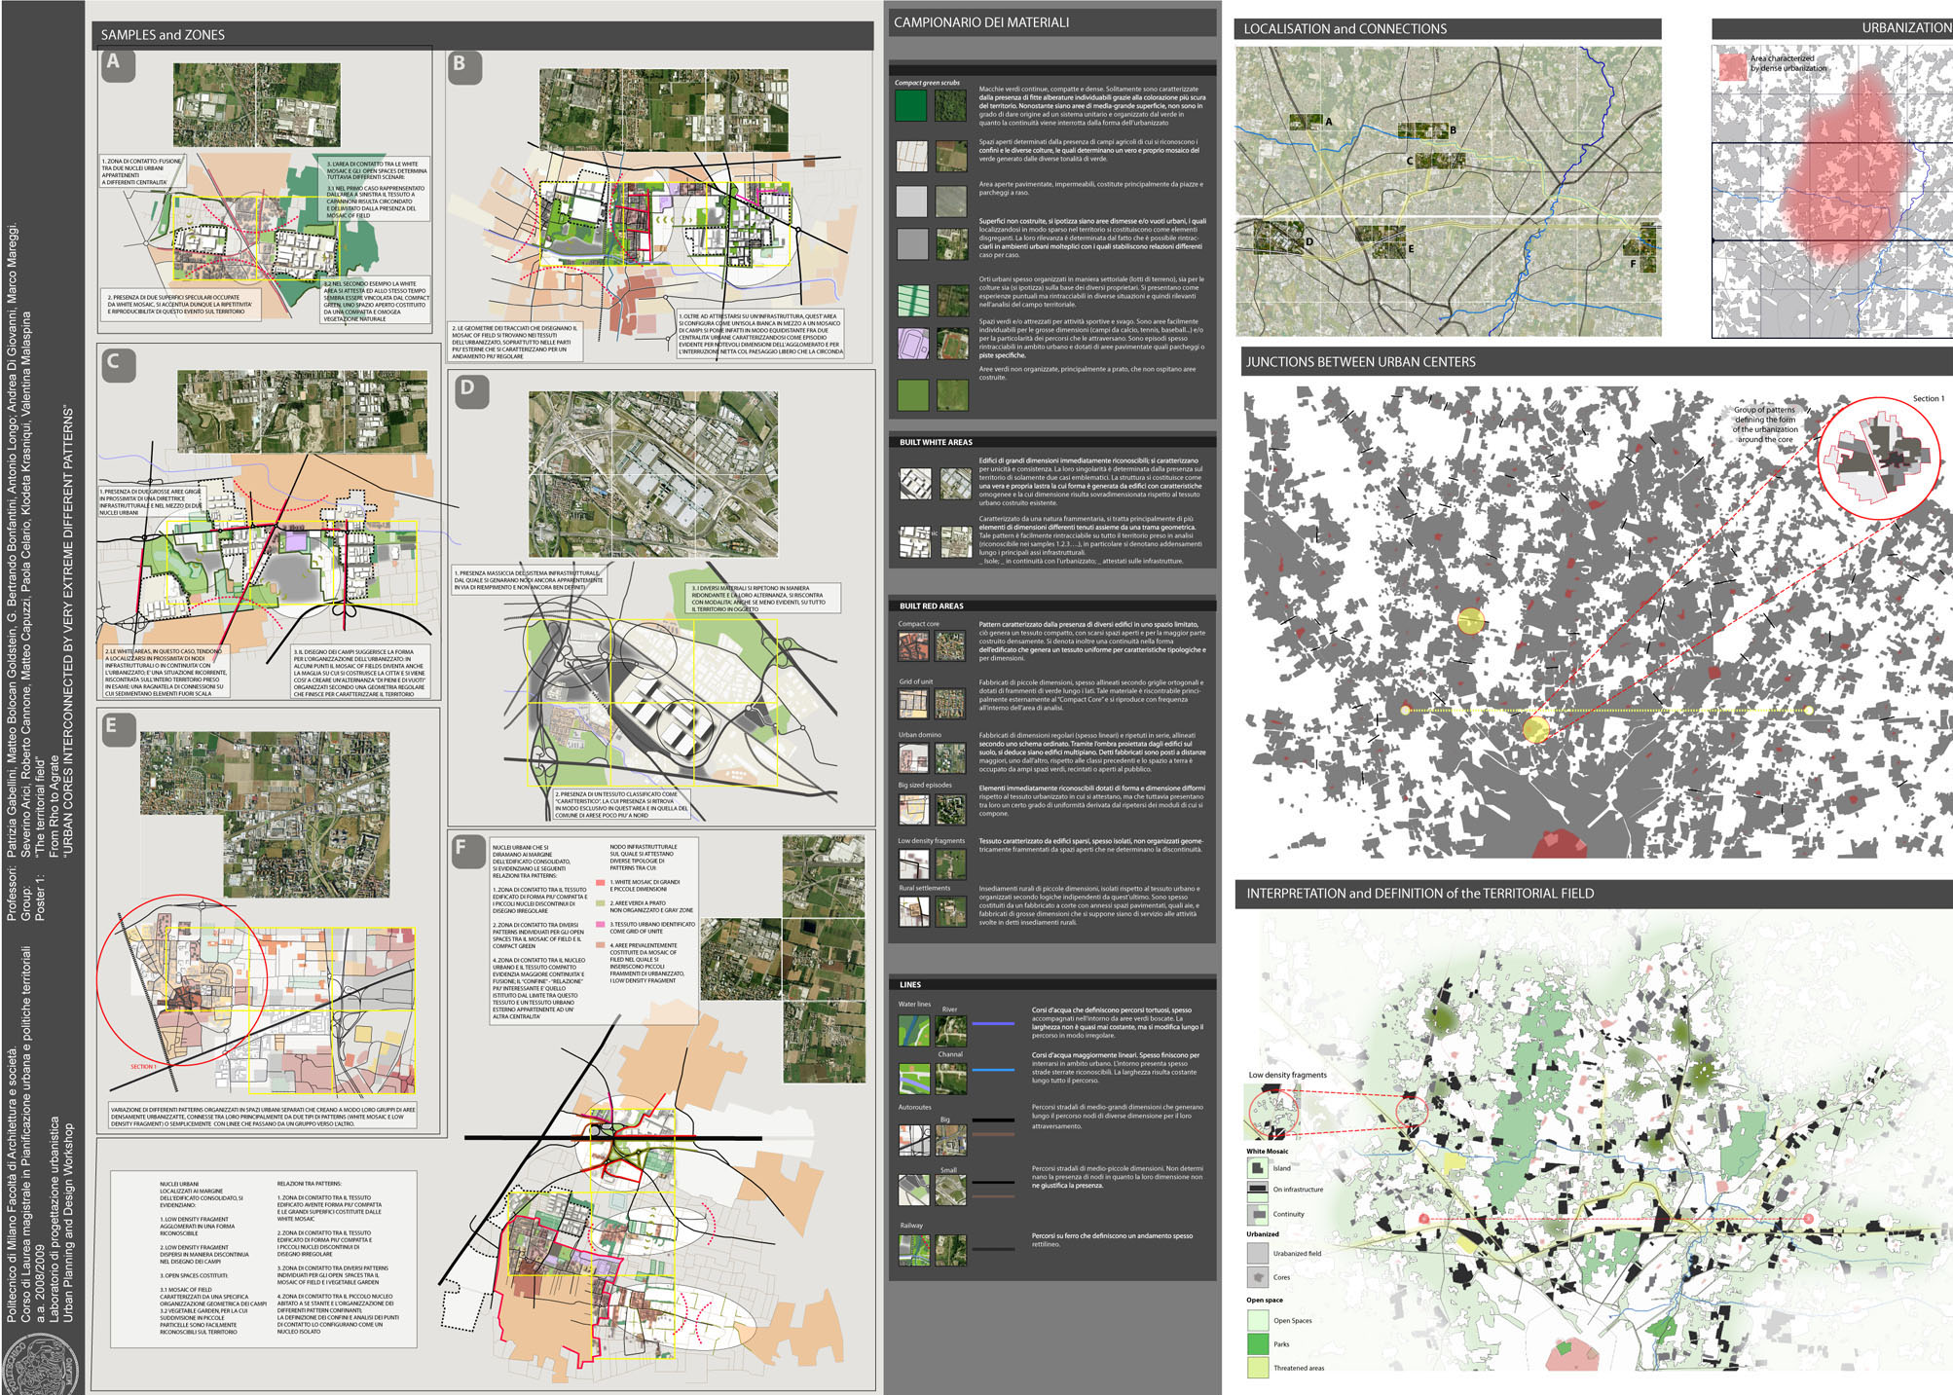This screenshot has height=1395, width=1953.
Task: Click the Urban domino diagram tile
Action: coord(913,757)
